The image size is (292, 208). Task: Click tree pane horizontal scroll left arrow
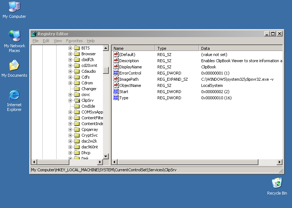pyautogui.click(x=34, y=162)
